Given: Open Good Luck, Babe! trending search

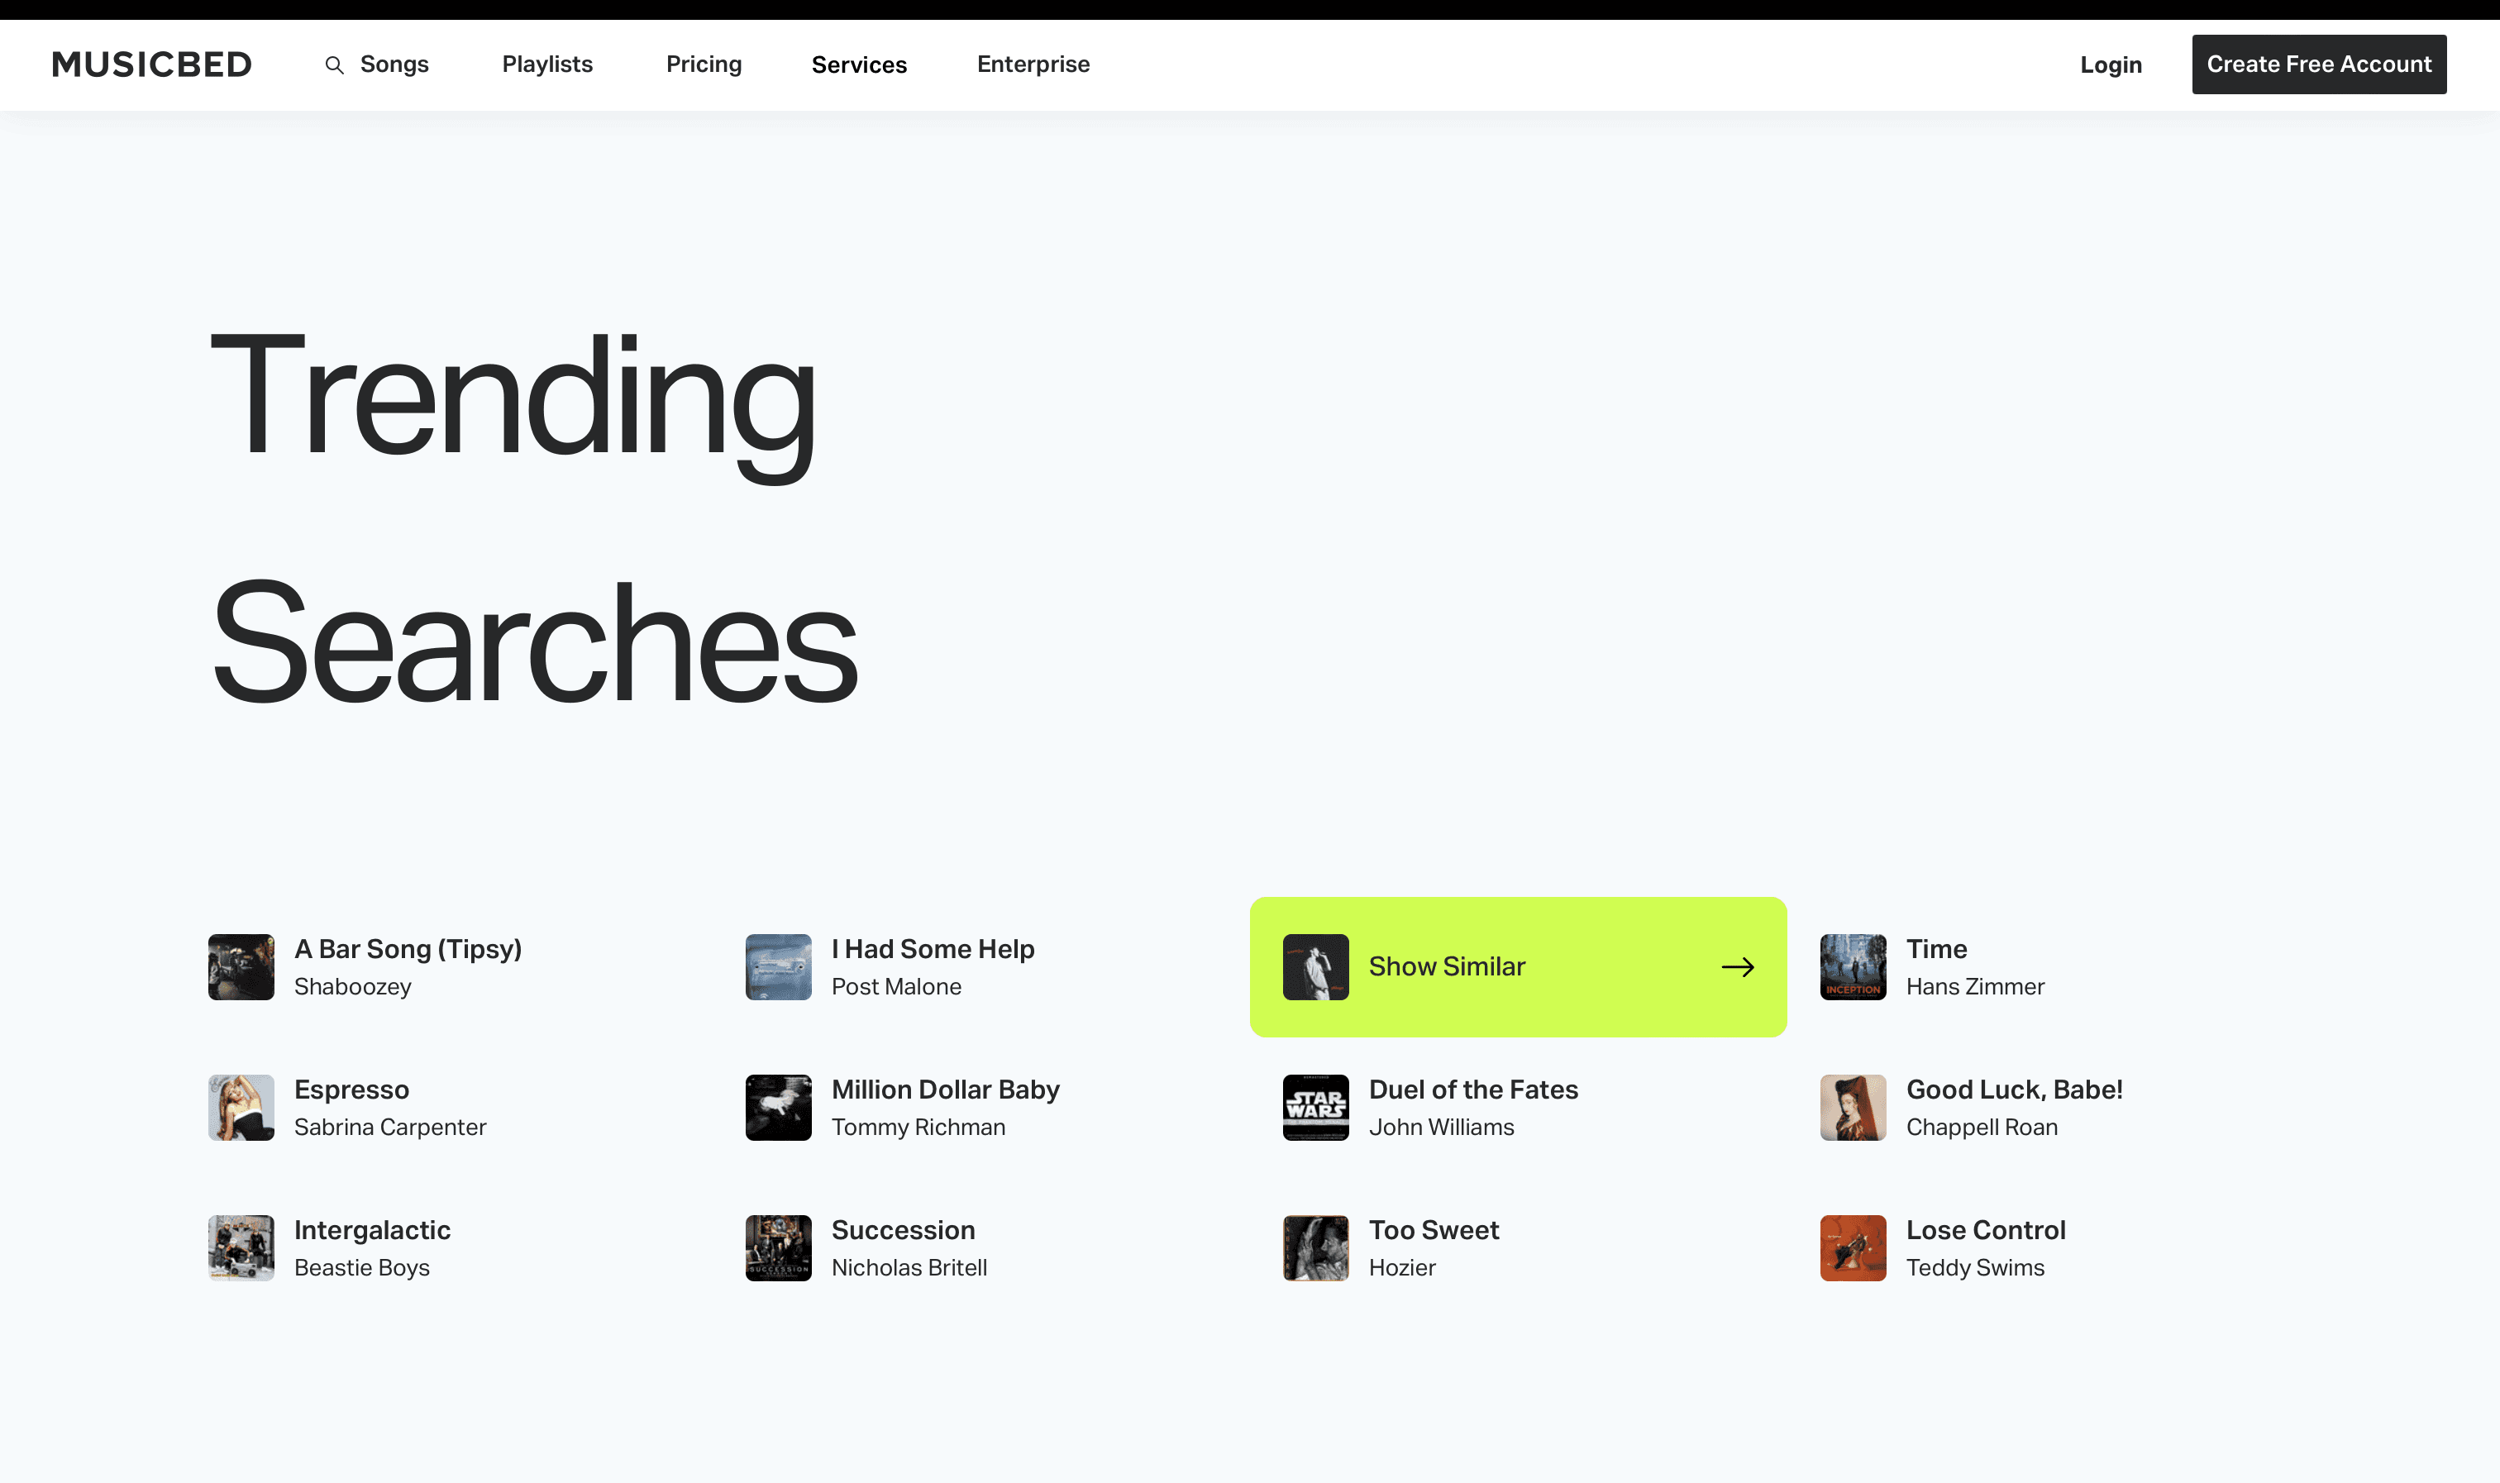Looking at the screenshot, I should pos(2015,1090).
